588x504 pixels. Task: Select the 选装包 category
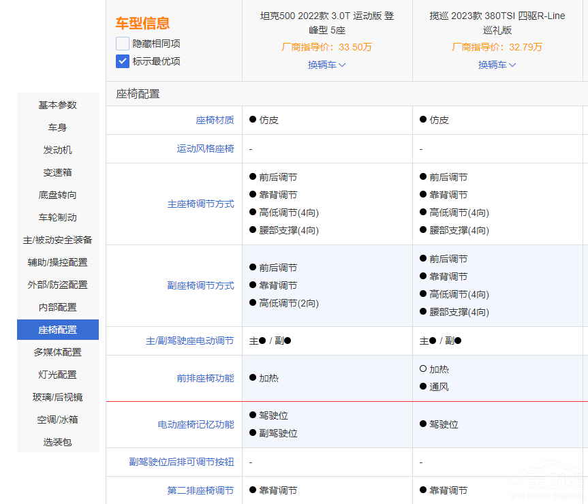(x=58, y=442)
